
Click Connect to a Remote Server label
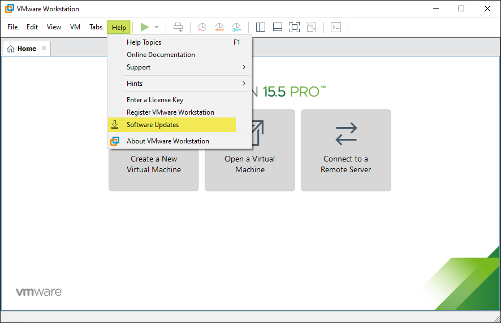(345, 164)
